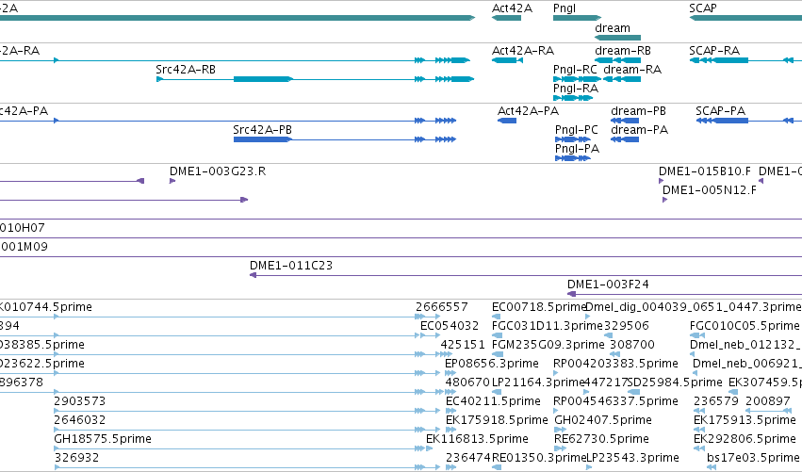Select the EK175913.5prime EST label

click(745, 420)
